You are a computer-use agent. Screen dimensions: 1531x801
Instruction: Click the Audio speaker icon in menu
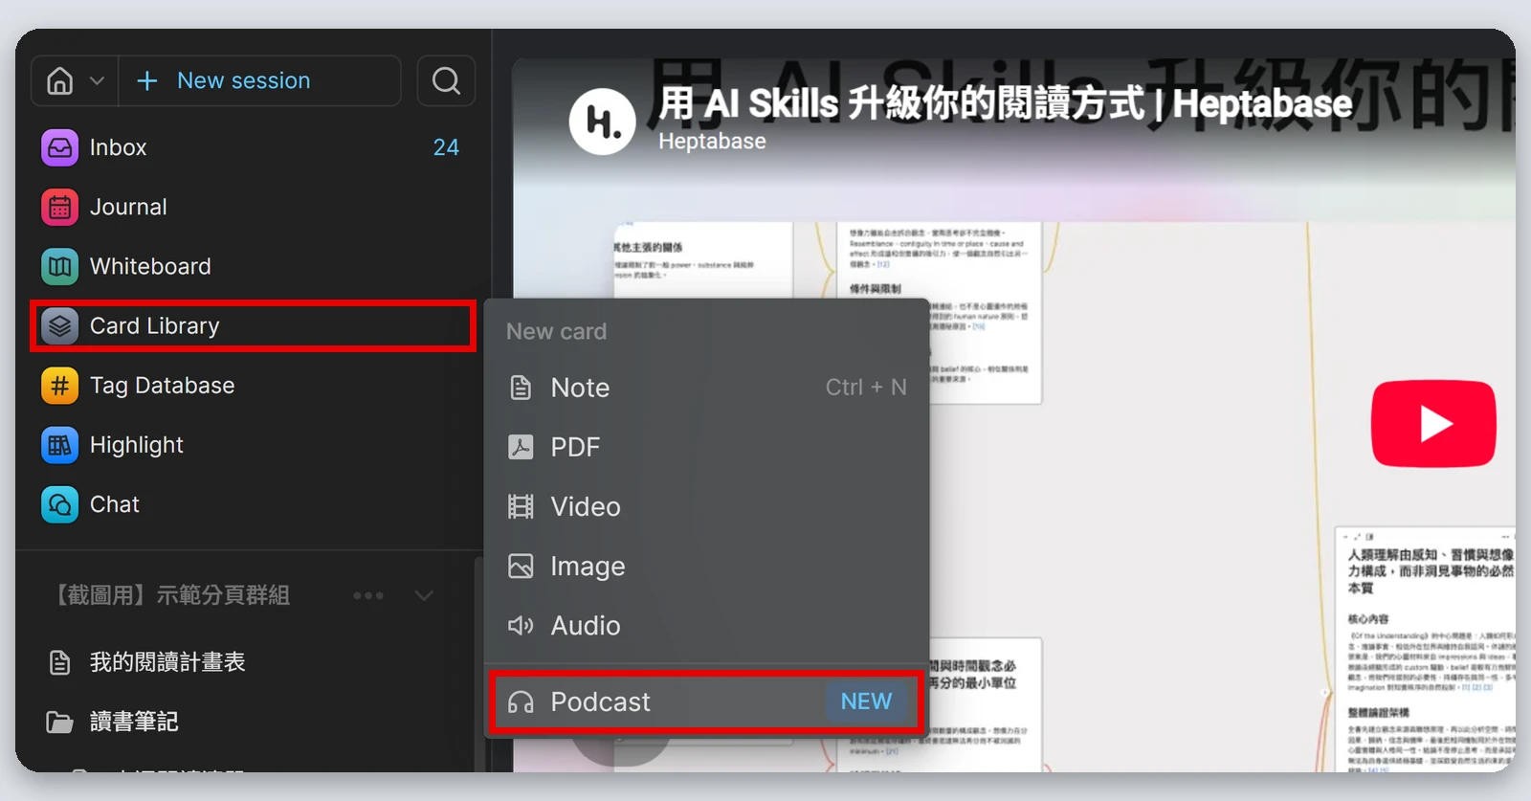[521, 626]
